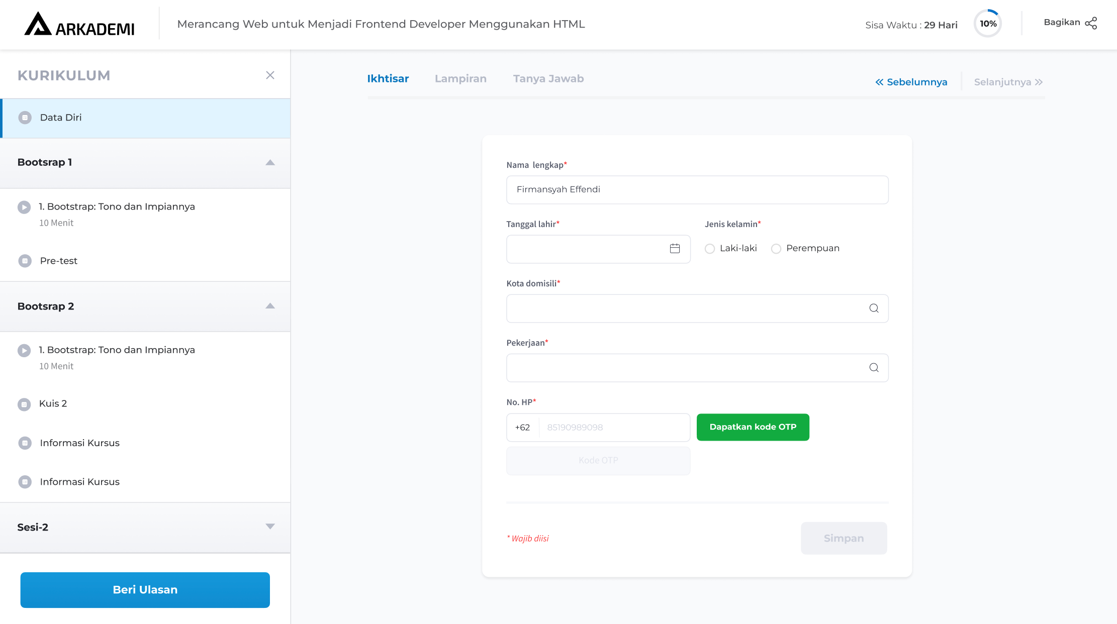Click the 10% progress circle
Image resolution: width=1117 pixels, height=624 pixels.
[x=988, y=24]
